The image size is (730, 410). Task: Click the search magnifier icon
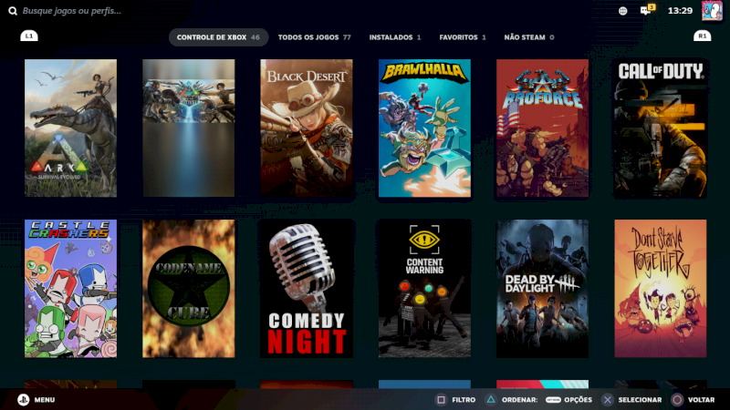(13, 11)
